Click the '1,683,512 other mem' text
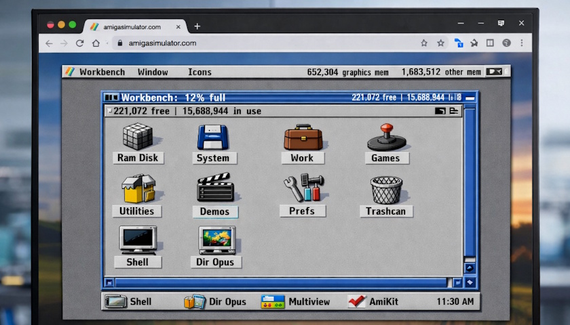This screenshot has height=325, width=570. (441, 72)
